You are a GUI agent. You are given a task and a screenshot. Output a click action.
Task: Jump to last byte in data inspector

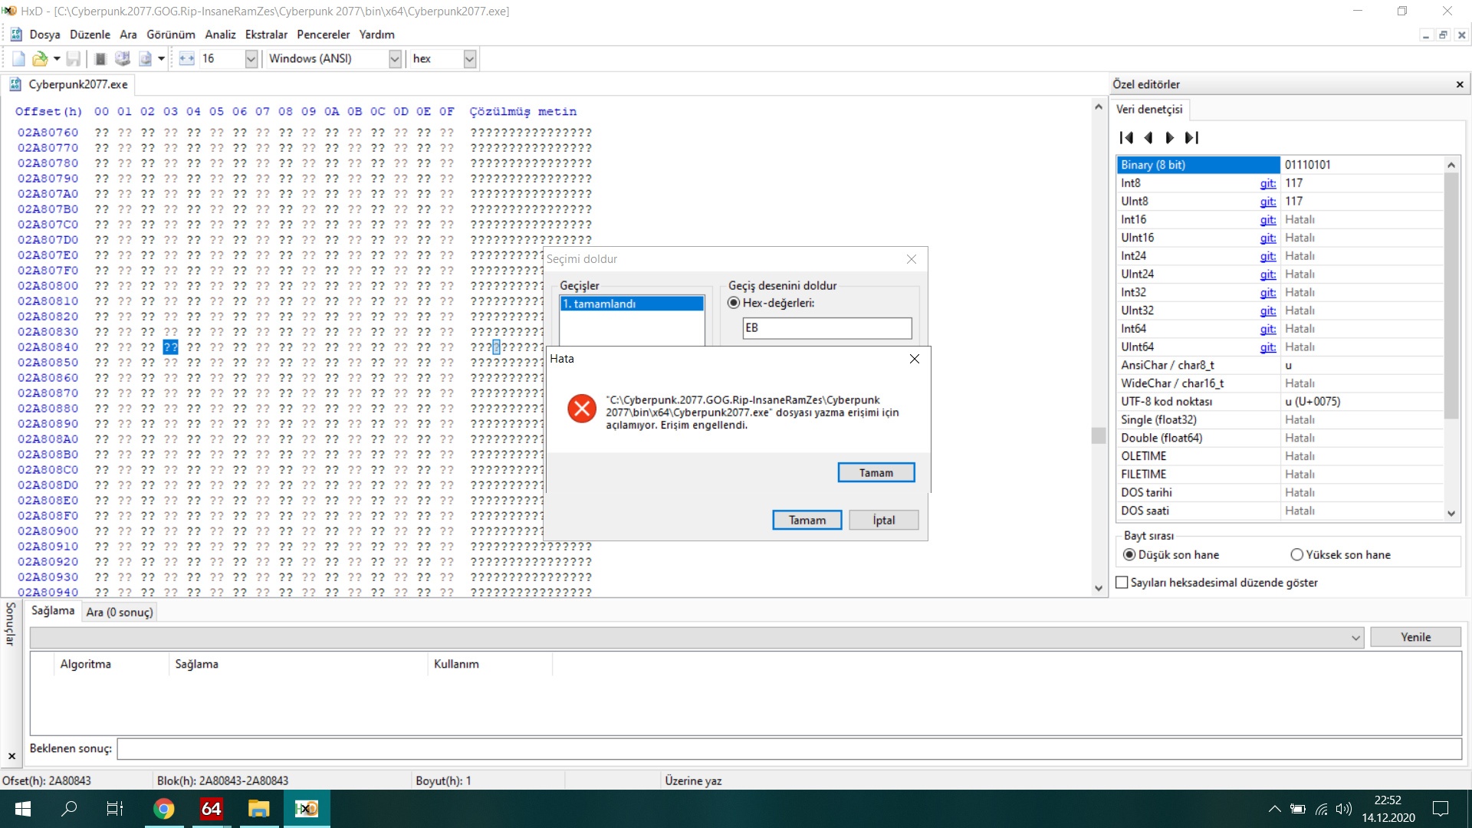coord(1191,138)
